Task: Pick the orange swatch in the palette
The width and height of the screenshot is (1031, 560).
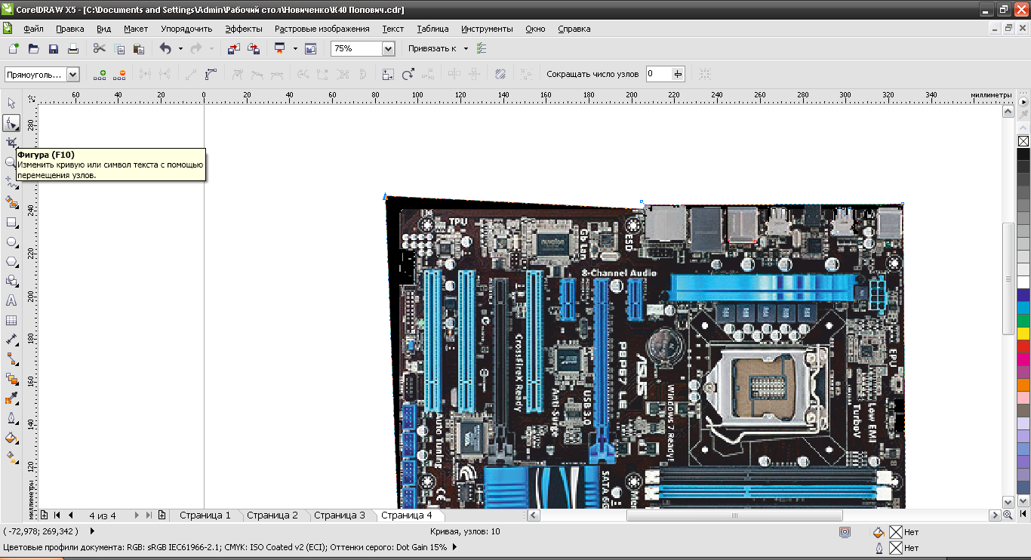Action: coord(1023,384)
